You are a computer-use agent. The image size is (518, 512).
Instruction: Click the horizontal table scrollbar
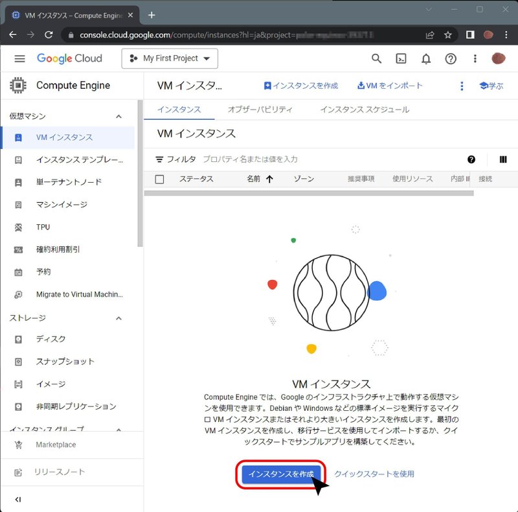309,193
